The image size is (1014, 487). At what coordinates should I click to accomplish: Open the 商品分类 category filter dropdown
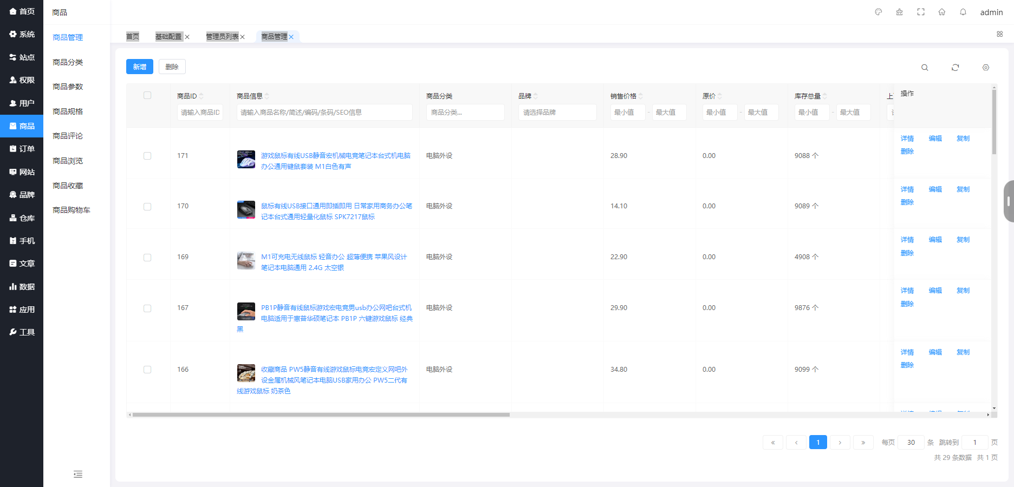click(465, 112)
